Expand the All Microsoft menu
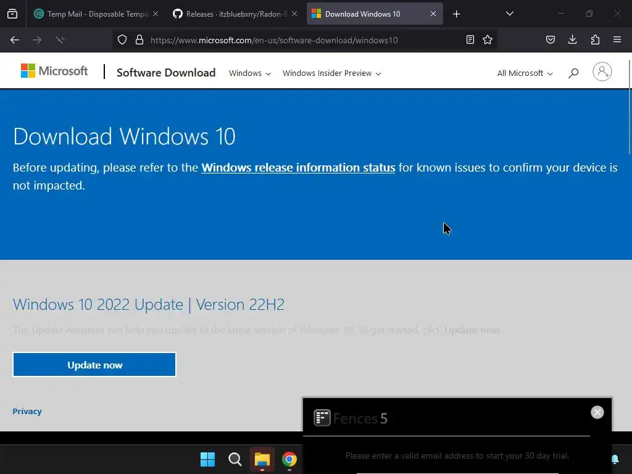Viewport: 632px width, 474px height. point(525,73)
